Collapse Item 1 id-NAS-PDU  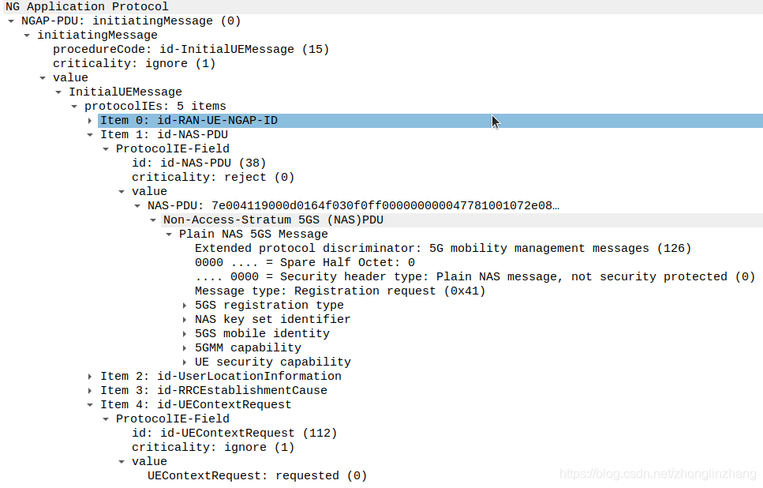pyautogui.click(x=89, y=134)
